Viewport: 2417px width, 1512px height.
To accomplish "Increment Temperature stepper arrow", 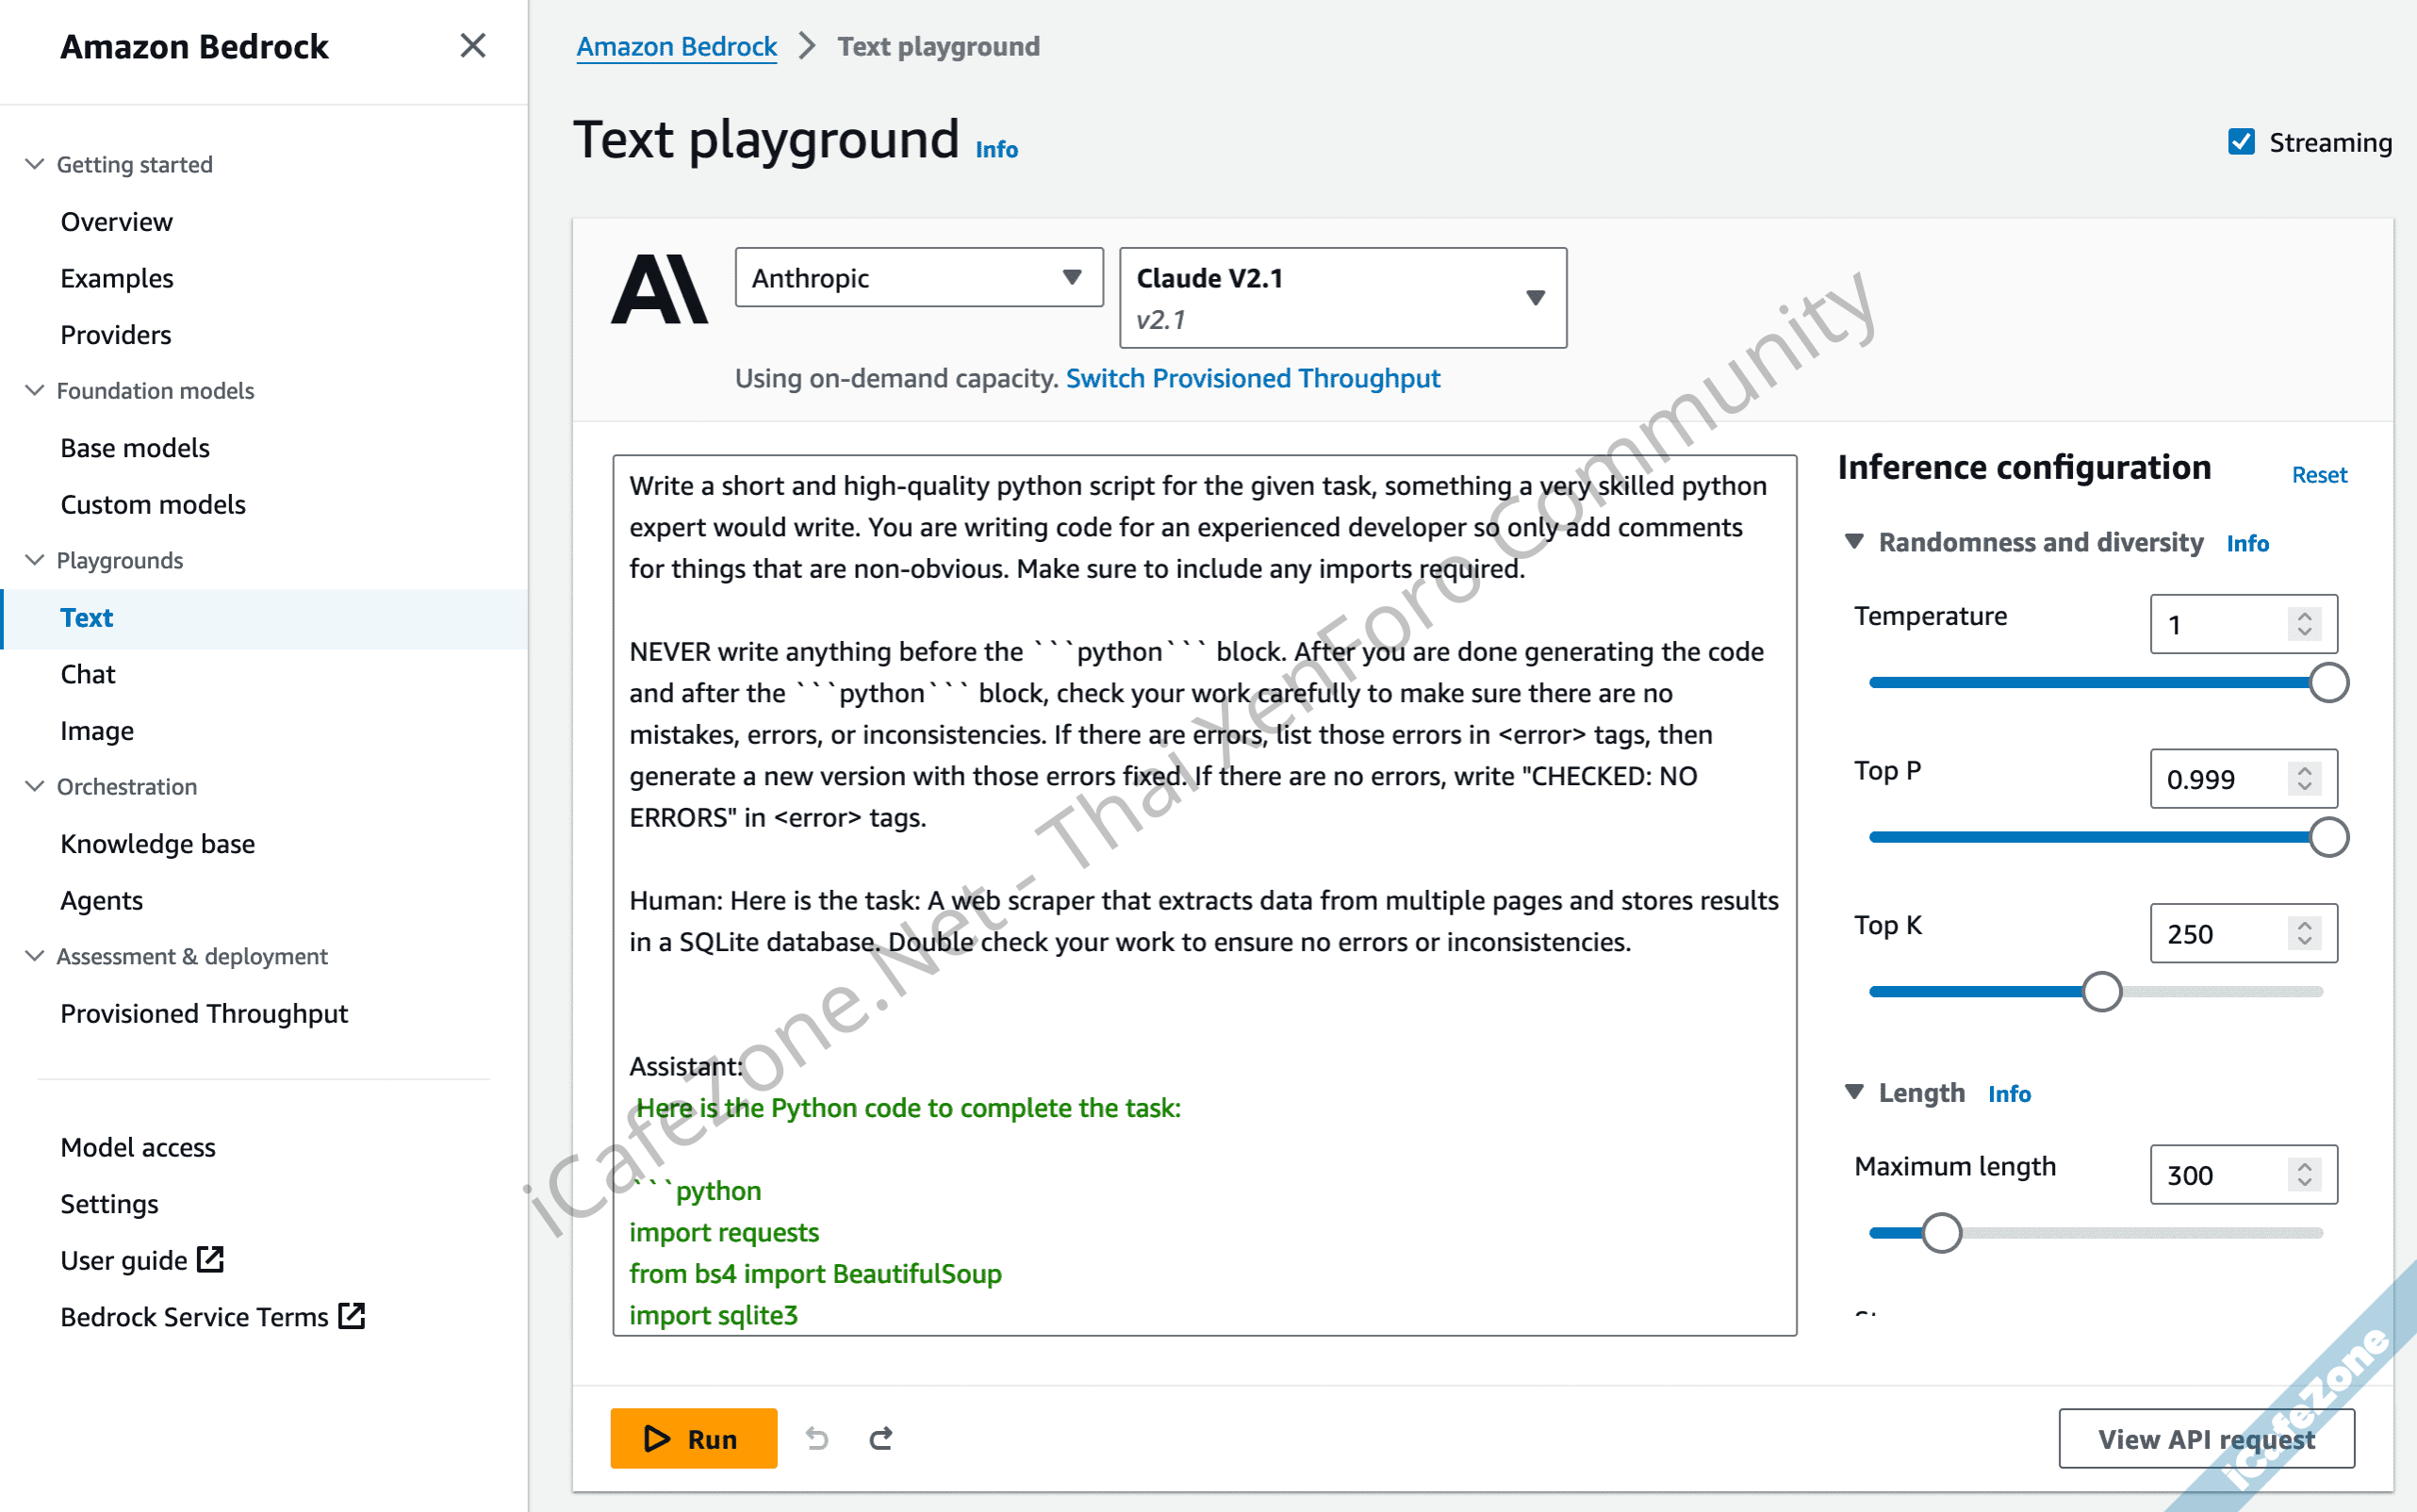I will (2304, 616).
